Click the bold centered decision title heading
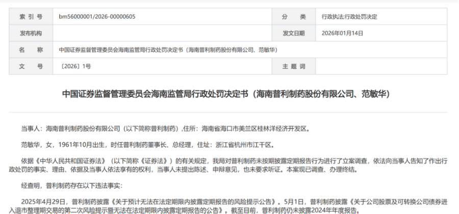459x214 pixels. click(229, 94)
